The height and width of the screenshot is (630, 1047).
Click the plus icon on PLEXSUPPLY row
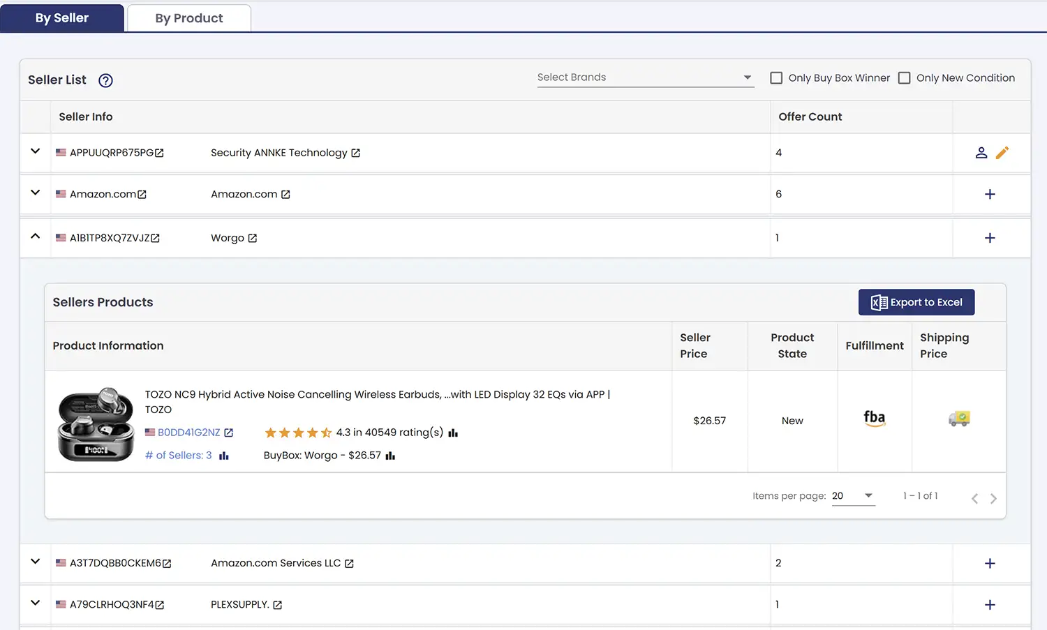click(990, 604)
